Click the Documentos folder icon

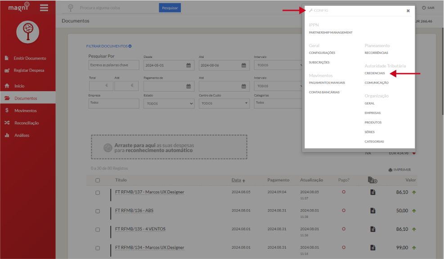(7, 98)
